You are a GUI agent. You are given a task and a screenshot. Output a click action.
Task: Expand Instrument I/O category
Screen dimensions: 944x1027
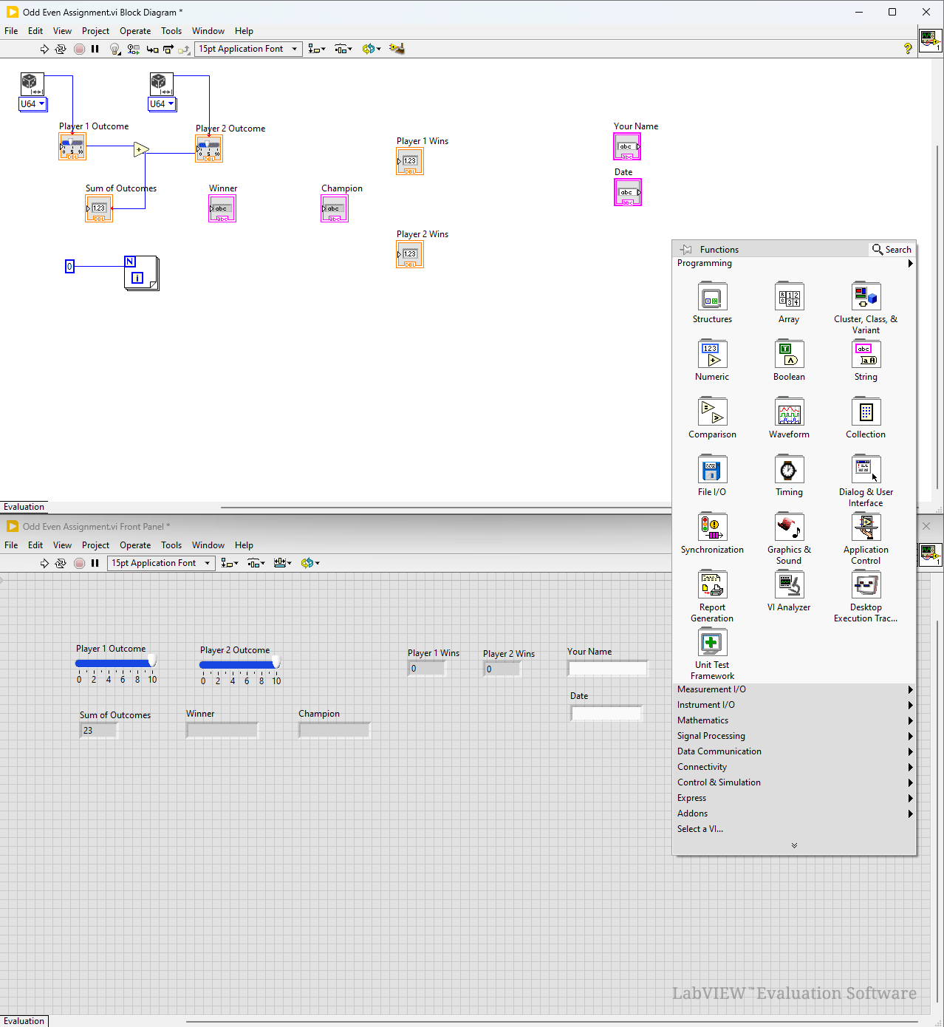pyautogui.click(x=795, y=705)
